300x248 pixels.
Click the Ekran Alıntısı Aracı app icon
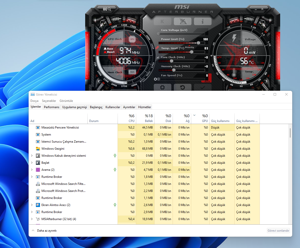pos(38,205)
